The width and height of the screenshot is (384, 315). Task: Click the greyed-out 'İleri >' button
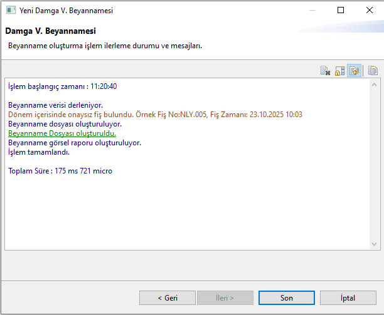pyautogui.click(x=225, y=298)
